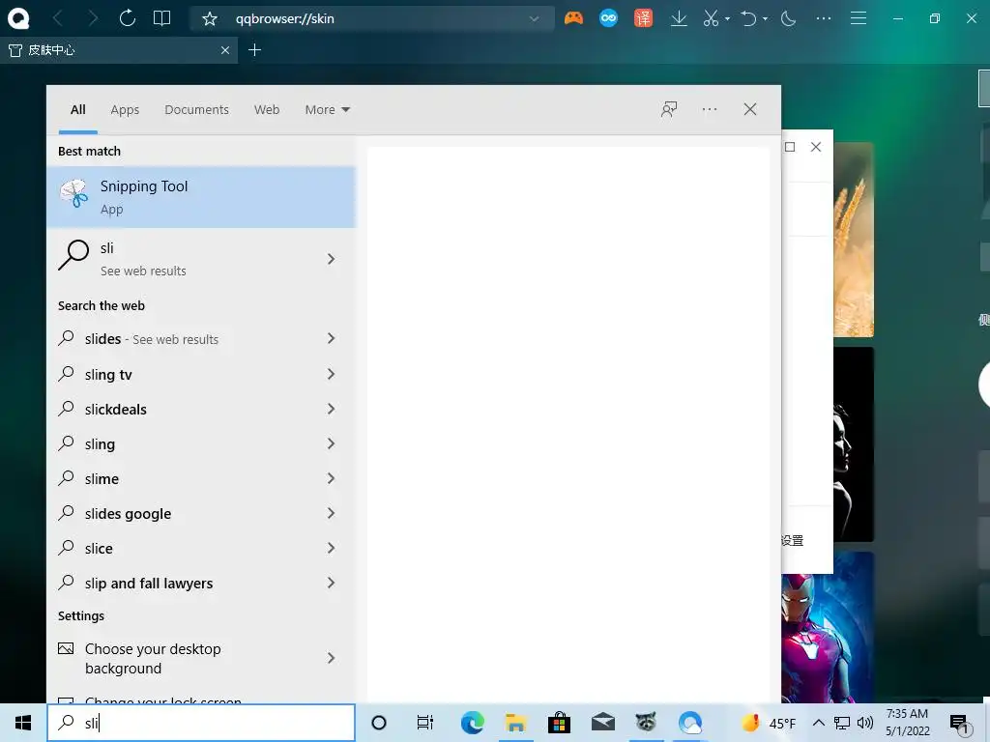Add a new browser tab
The height and width of the screenshot is (742, 990).
[x=254, y=50]
